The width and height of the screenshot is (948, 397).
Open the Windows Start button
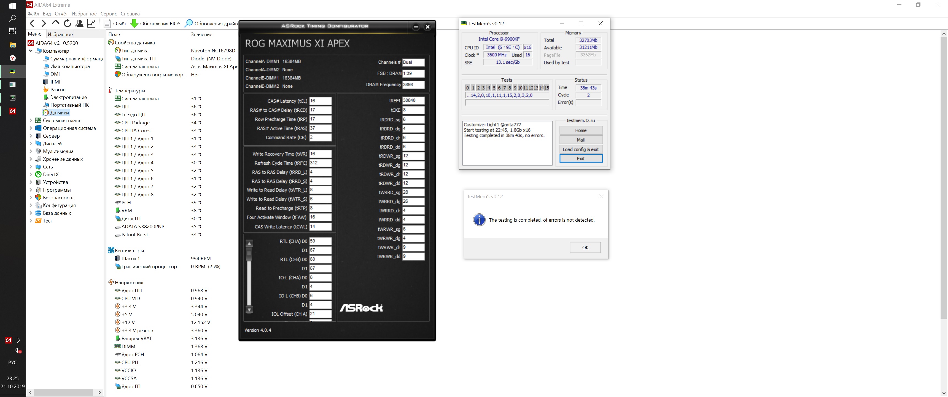(12, 6)
